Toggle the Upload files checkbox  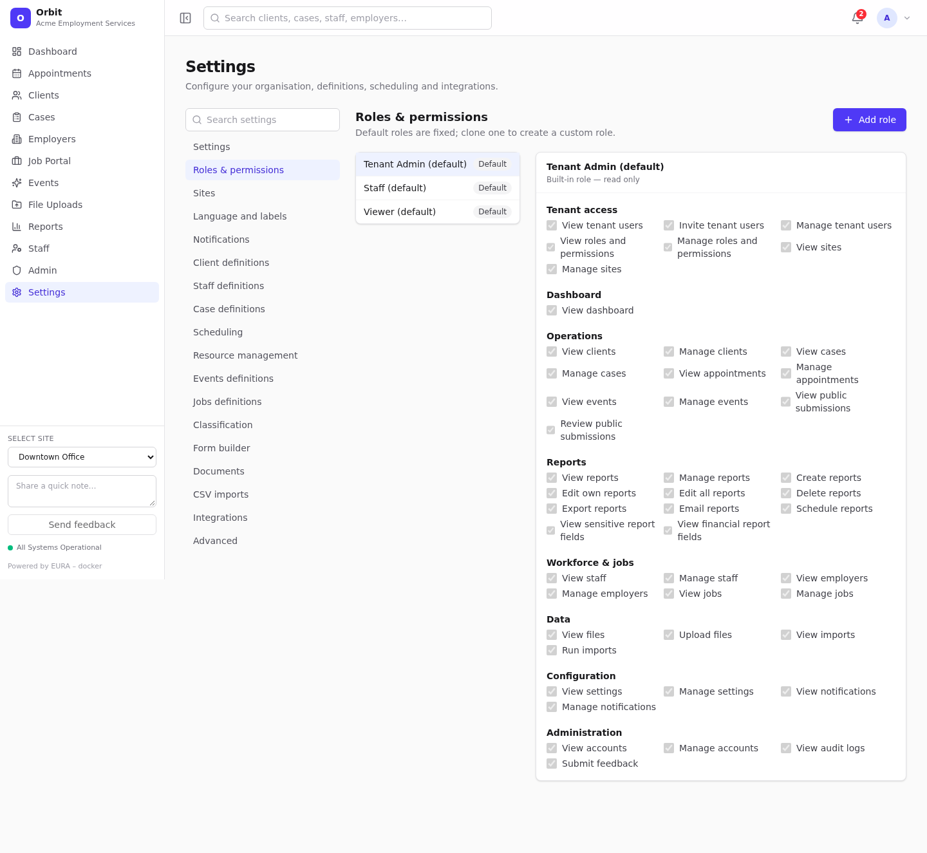tap(669, 635)
